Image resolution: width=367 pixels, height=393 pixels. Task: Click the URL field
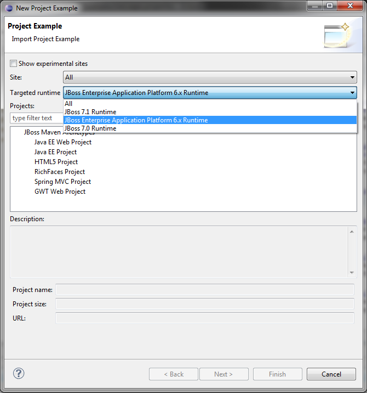pos(205,318)
